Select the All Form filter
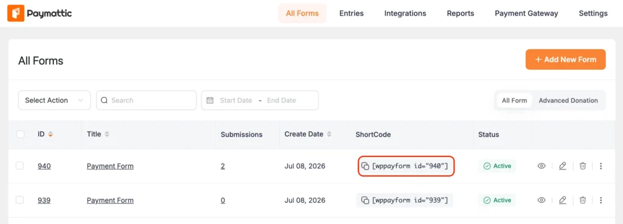Screen dimensions: 623x224 coord(514,100)
